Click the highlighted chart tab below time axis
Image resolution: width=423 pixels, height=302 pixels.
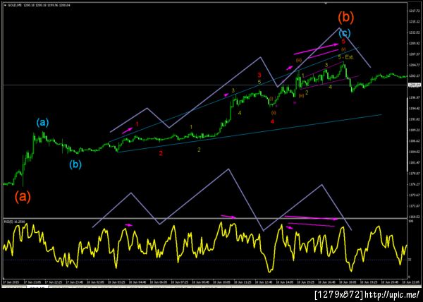(x=37, y=286)
